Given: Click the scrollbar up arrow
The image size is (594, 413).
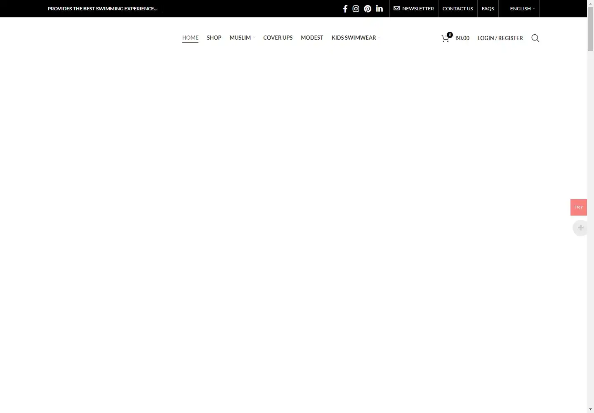Looking at the screenshot, I should 590,3.
